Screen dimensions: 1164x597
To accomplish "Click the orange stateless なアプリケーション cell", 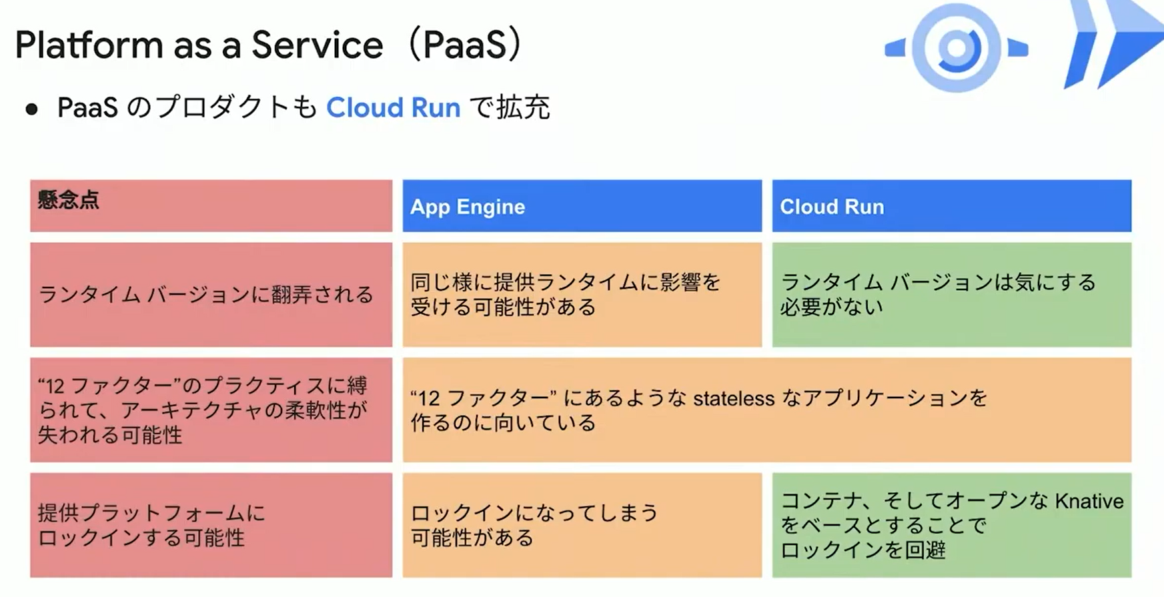I will [767, 410].
